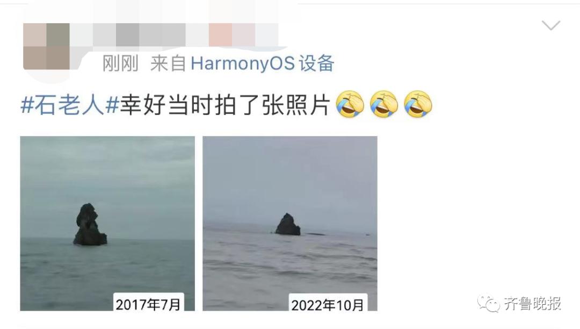
Task: Click the first laughing-crying facepalm emoji
Action: (x=350, y=104)
